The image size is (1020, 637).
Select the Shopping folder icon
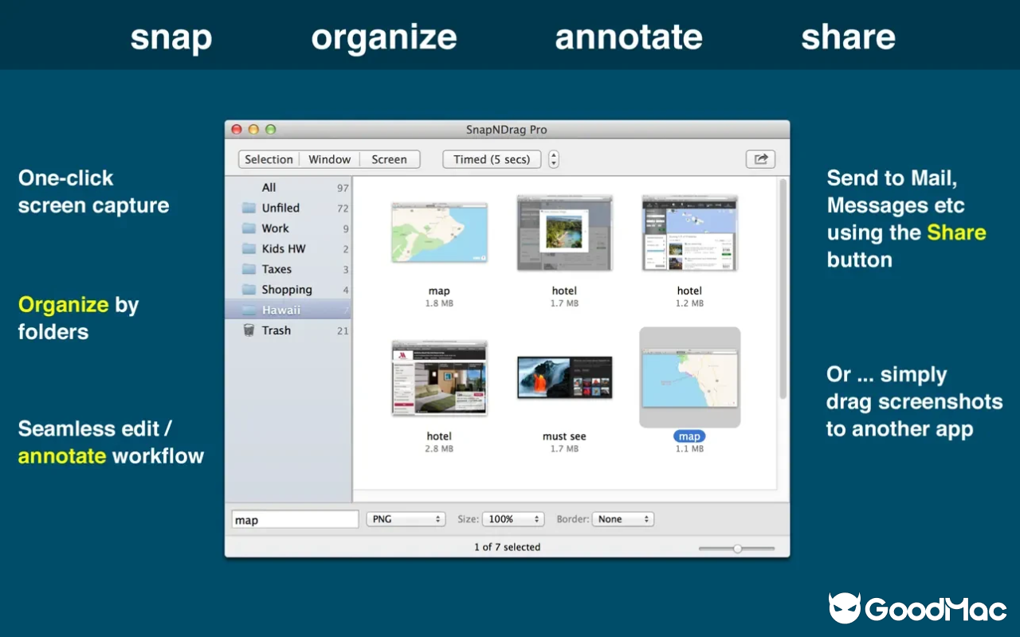[x=249, y=290]
